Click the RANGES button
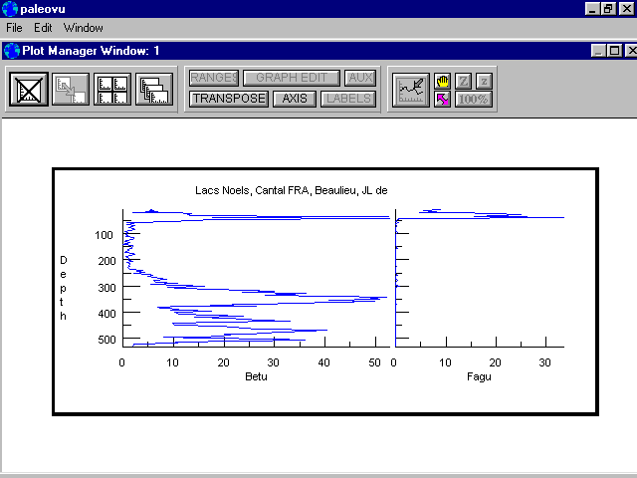Viewport: 637px width, 478px height. pos(214,78)
